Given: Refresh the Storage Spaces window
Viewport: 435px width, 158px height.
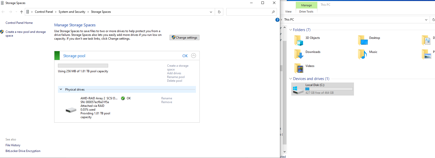Looking at the screenshot, I should coord(219,12).
